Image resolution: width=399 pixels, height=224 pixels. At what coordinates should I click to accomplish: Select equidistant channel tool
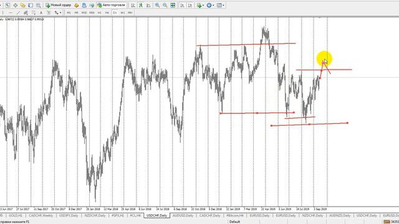click(26, 12)
